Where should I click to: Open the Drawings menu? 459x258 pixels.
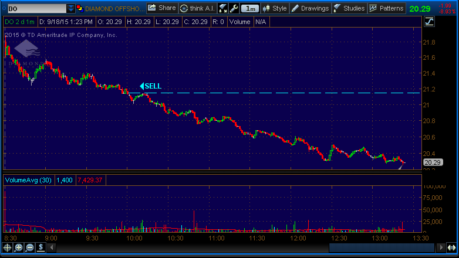click(x=310, y=9)
